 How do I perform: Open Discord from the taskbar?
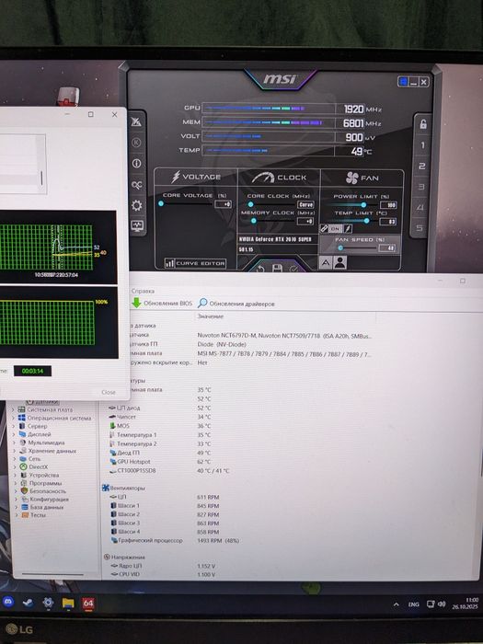pyautogui.click(x=8, y=602)
